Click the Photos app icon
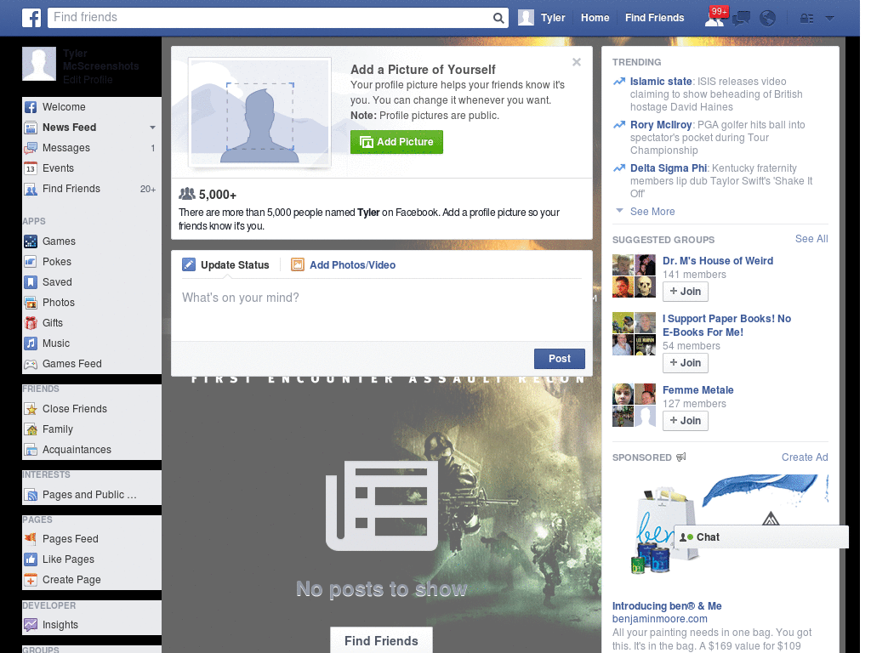Screen dimensions: 871x653 pyautogui.click(x=31, y=303)
